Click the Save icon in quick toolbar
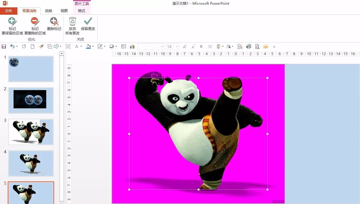Image resolution: width=360 pixels, height=204 pixels. [4, 47]
